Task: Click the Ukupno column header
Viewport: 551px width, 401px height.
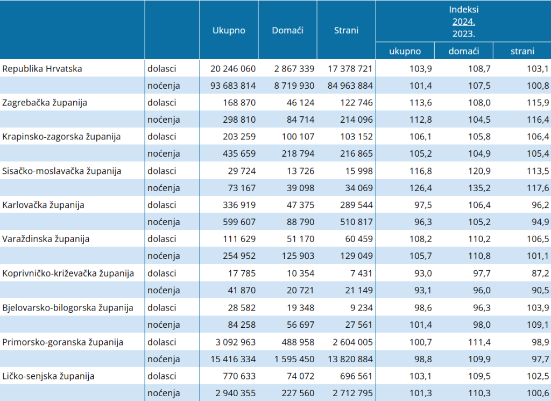Action: (229, 30)
